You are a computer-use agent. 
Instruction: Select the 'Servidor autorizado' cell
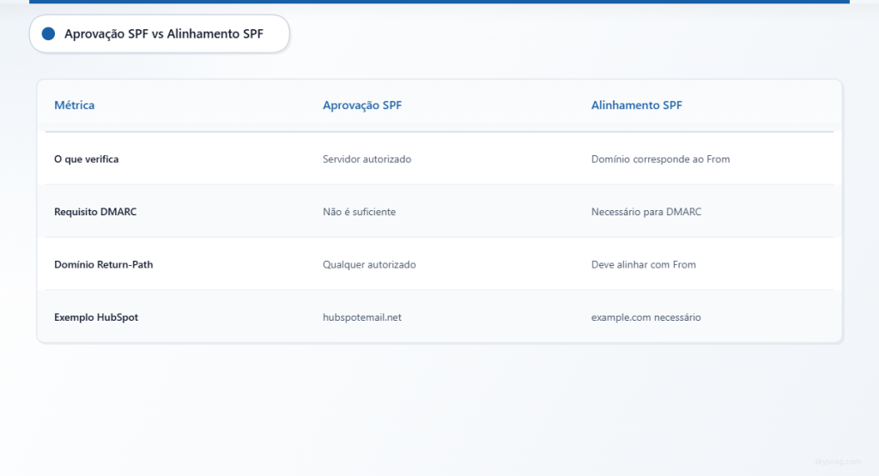coord(367,159)
